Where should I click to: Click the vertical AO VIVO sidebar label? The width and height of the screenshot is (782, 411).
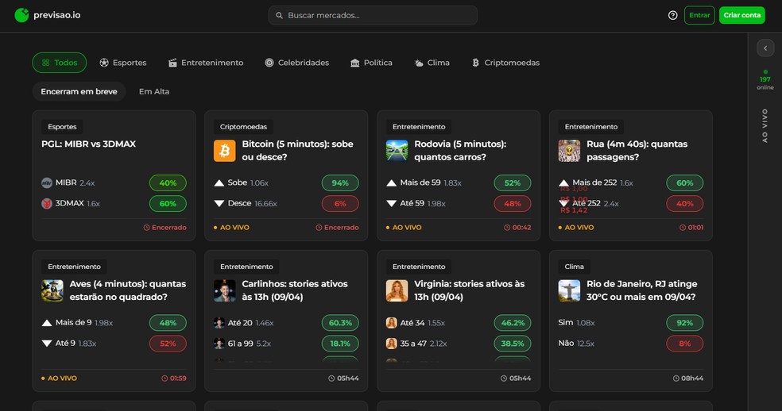[x=765, y=126]
